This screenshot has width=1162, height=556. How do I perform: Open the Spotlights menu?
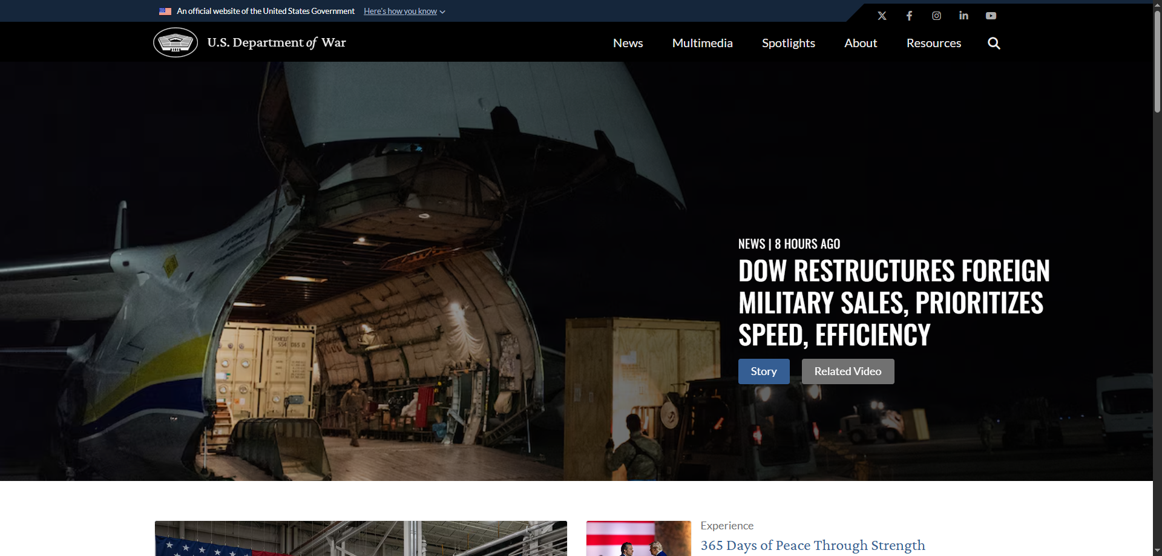tap(789, 43)
